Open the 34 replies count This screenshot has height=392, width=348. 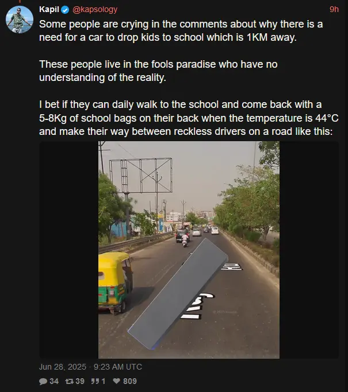[54, 381]
